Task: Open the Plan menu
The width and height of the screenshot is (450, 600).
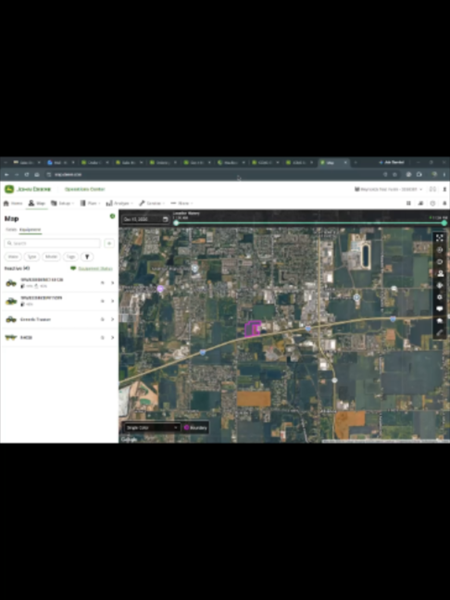Action: [90, 203]
